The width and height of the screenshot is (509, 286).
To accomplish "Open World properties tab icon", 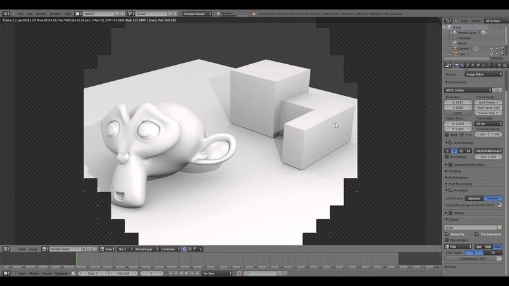I will point(473,65).
